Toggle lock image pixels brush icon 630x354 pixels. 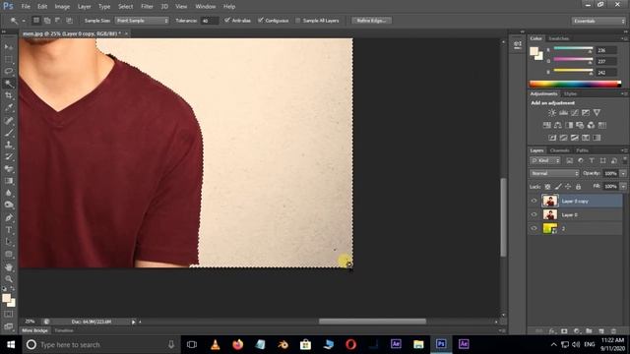pyautogui.click(x=558, y=187)
